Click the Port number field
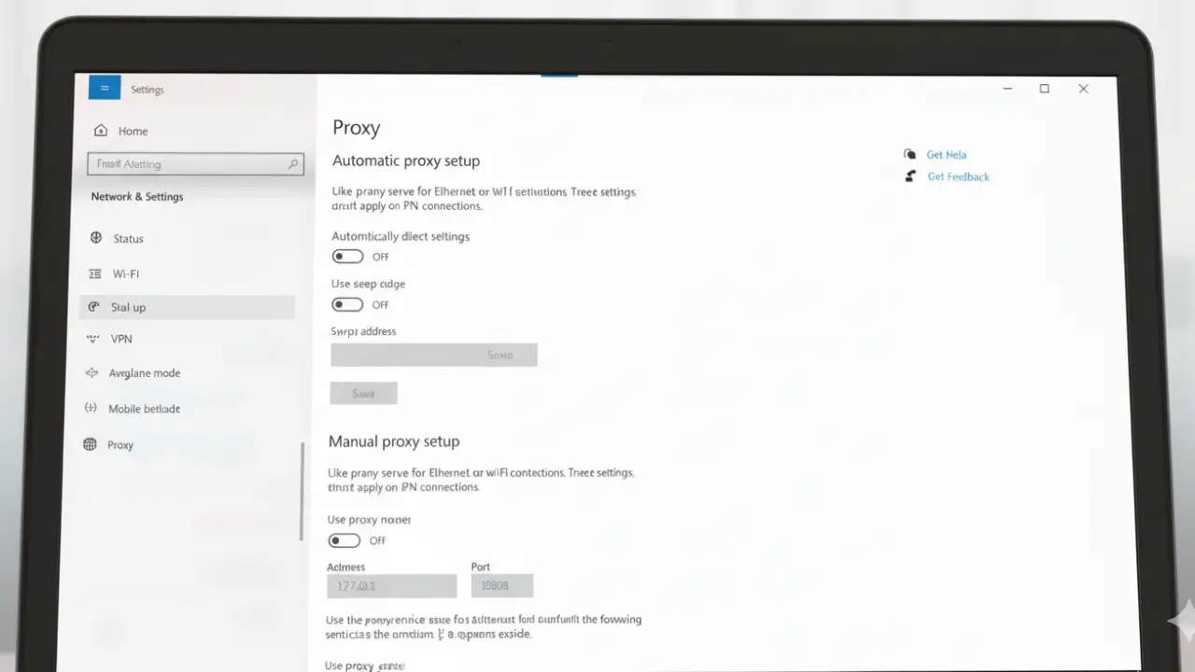 pyautogui.click(x=501, y=586)
